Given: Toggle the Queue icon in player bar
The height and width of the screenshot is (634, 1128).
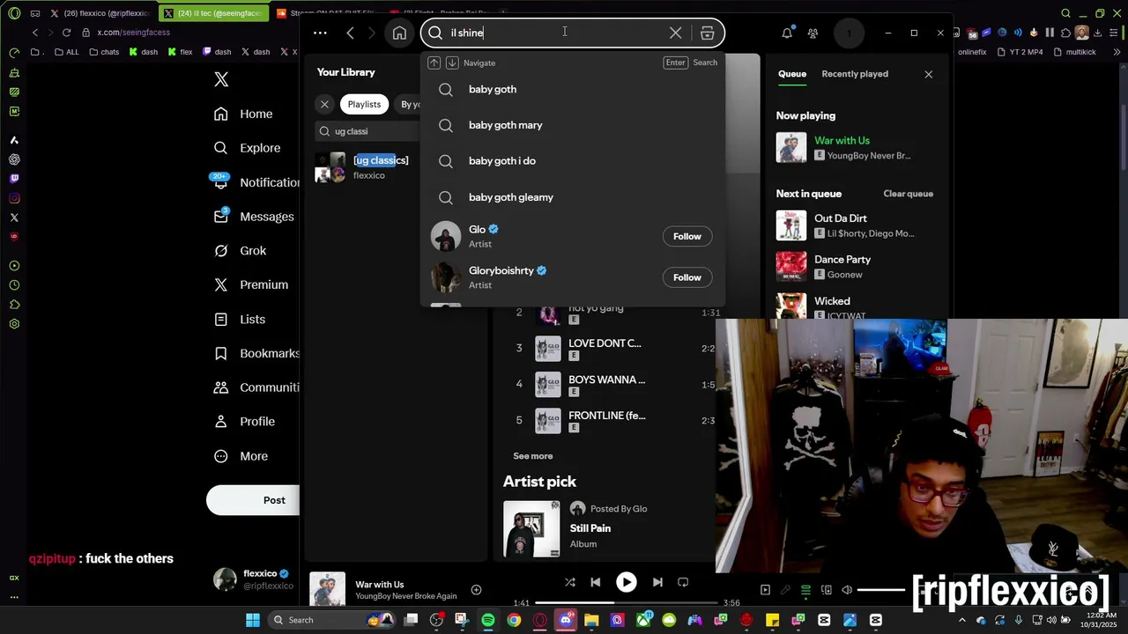Looking at the screenshot, I should coord(805,590).
